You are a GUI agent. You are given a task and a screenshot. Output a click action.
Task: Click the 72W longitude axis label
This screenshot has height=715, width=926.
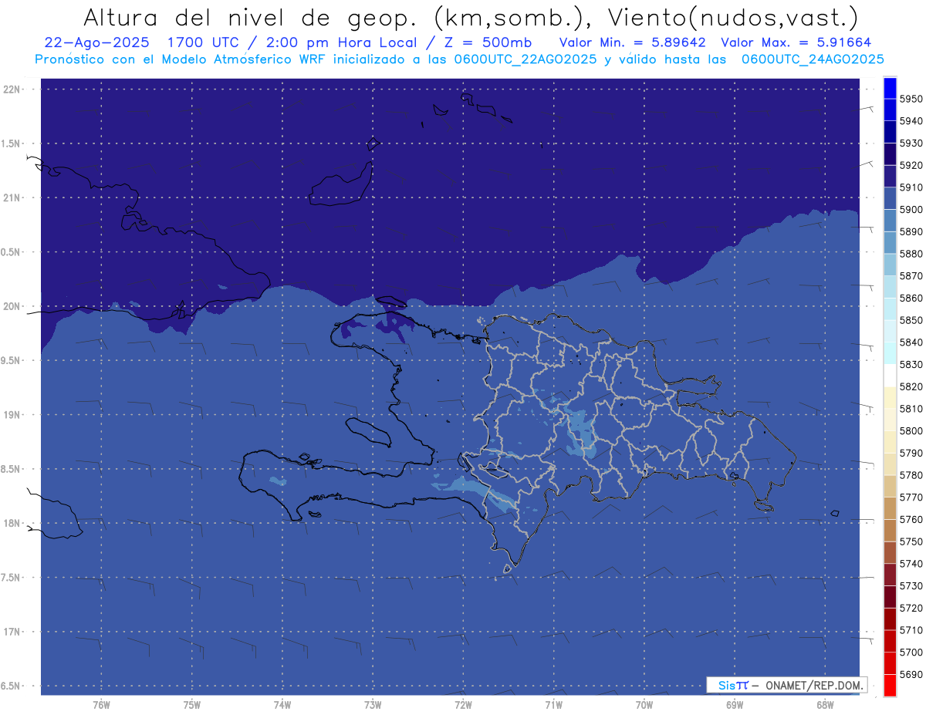(463, 704)
